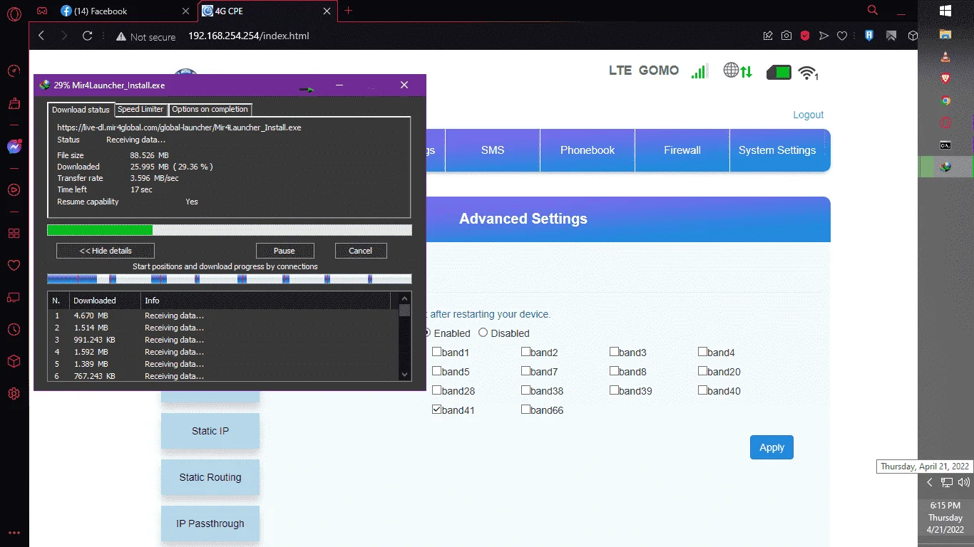Open GX Control speedometer in sidebar
Viewport: 974px width, 547px height.
(x=14, y=71)
